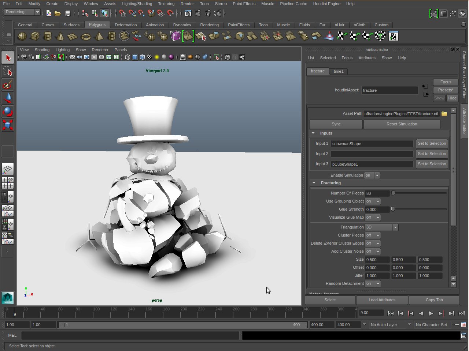Click the Copy Tab button

click(x=434, y=300)
